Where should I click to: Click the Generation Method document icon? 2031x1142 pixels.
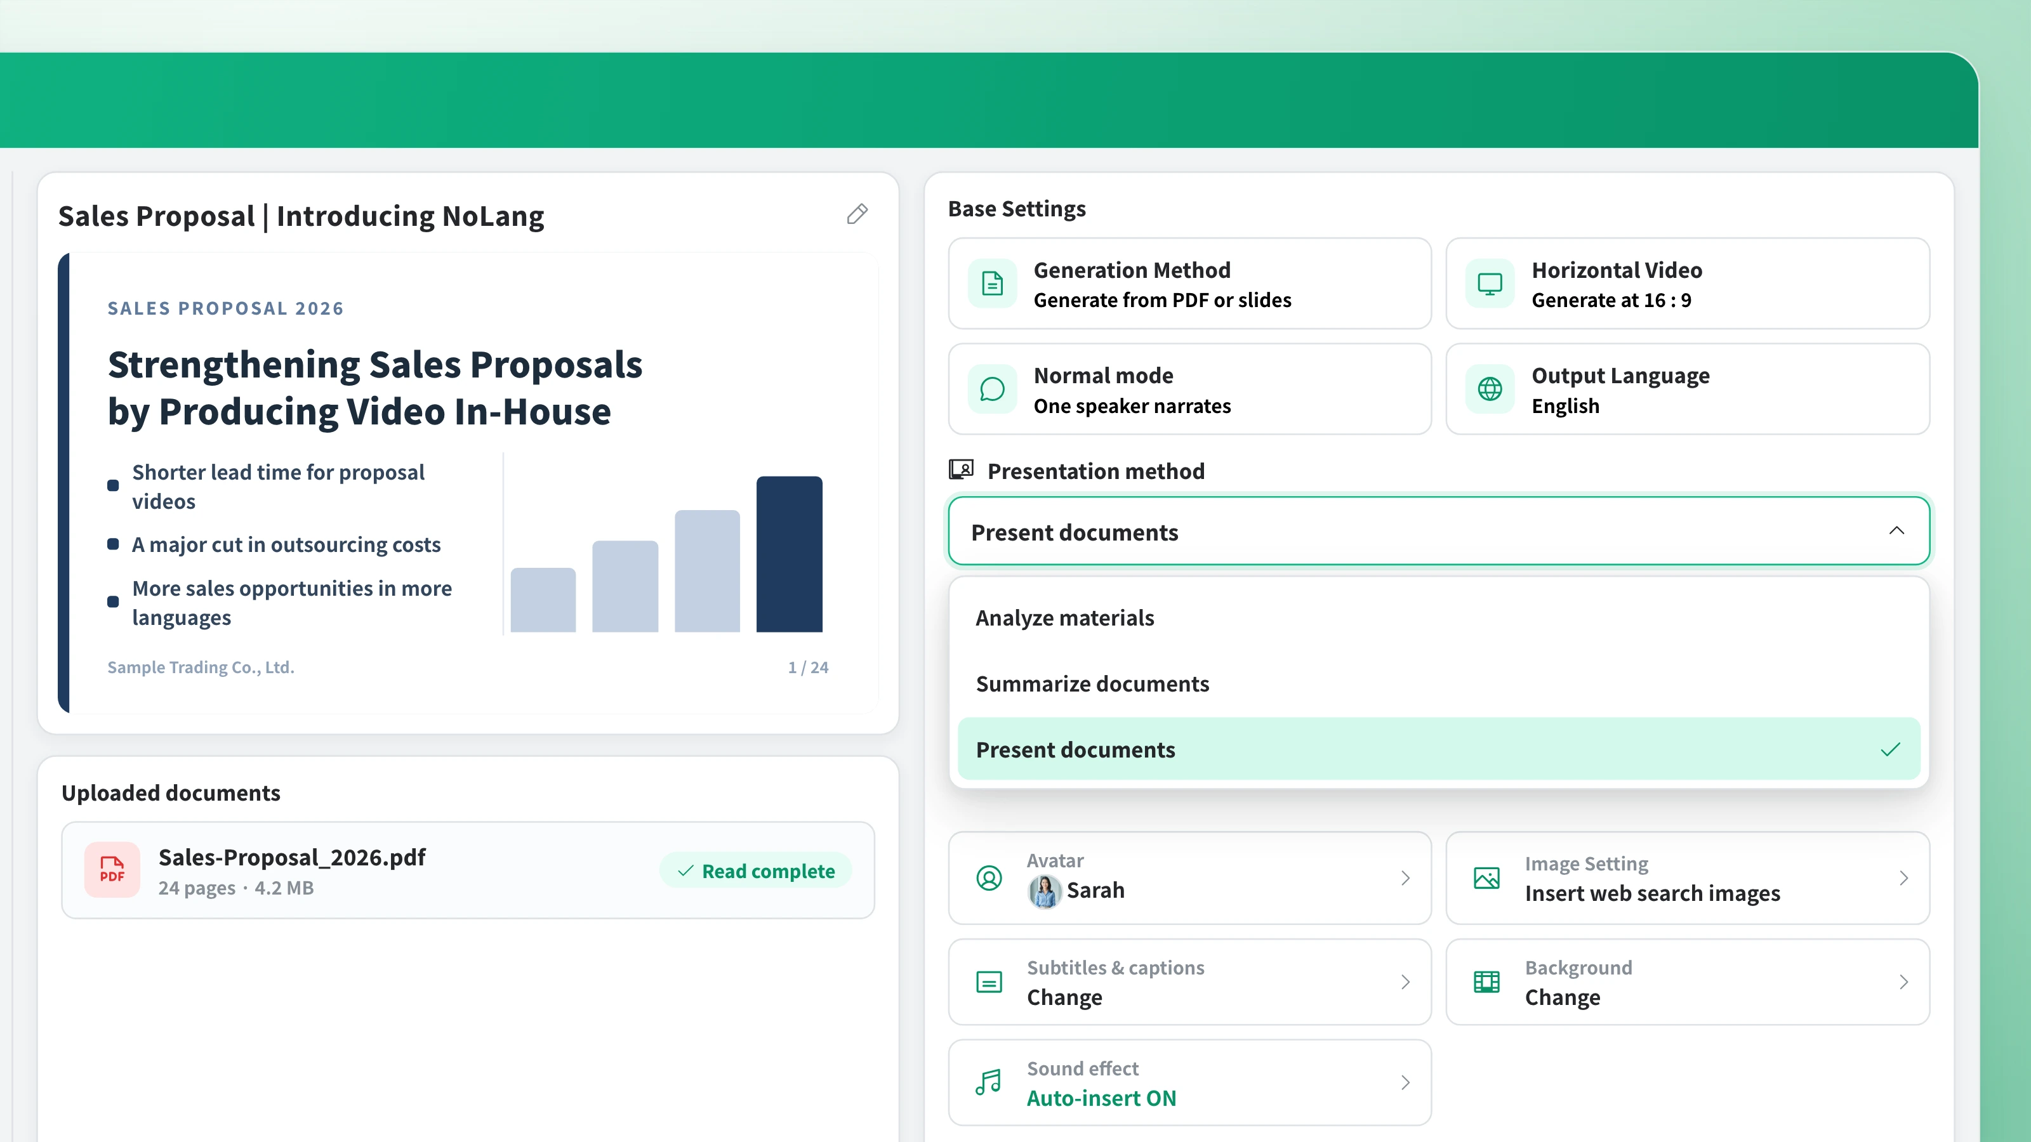993,284
